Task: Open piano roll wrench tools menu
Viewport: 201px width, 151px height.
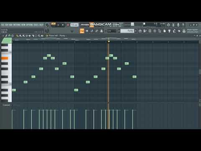Action: click(x=6, y=36)
